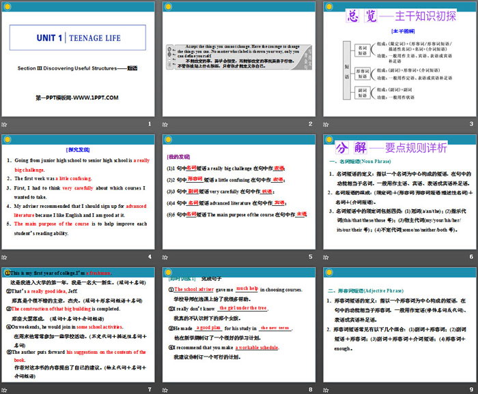Viewport: 478px width, 394px height.
Task: Select the 探究发现 sentences slide
Action: 78,192
